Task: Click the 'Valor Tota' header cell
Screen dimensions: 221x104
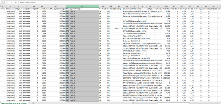Action: [x=166, y=9]
